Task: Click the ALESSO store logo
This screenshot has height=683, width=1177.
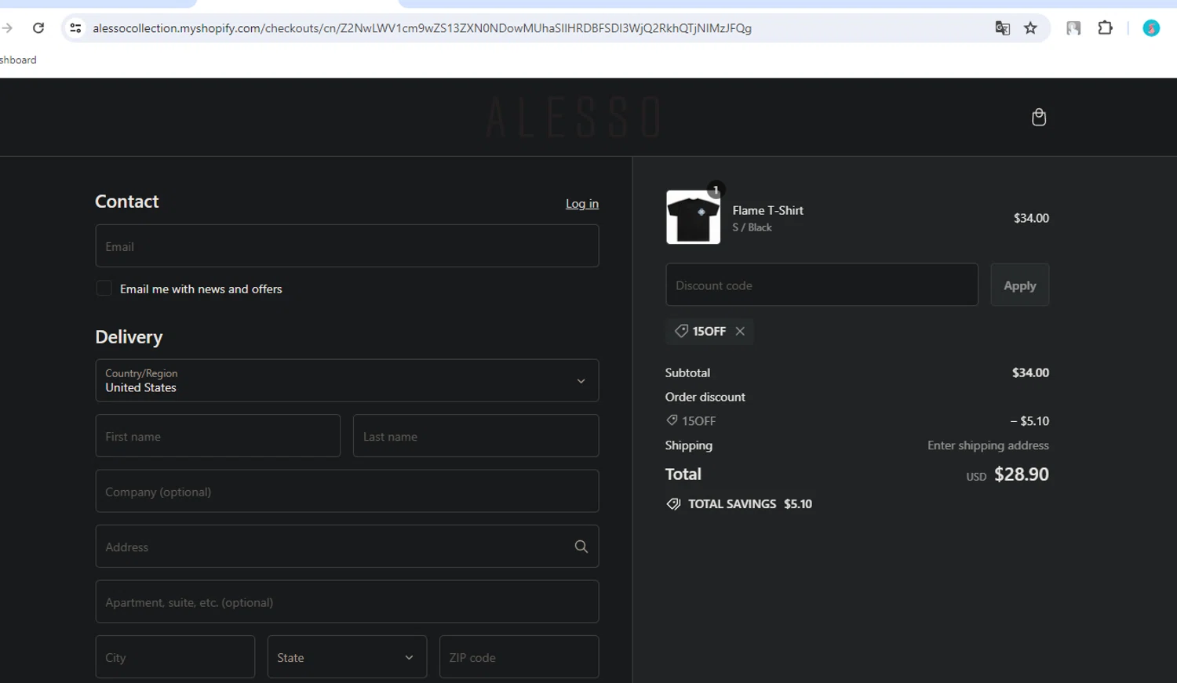Action: tap(574, 118)
